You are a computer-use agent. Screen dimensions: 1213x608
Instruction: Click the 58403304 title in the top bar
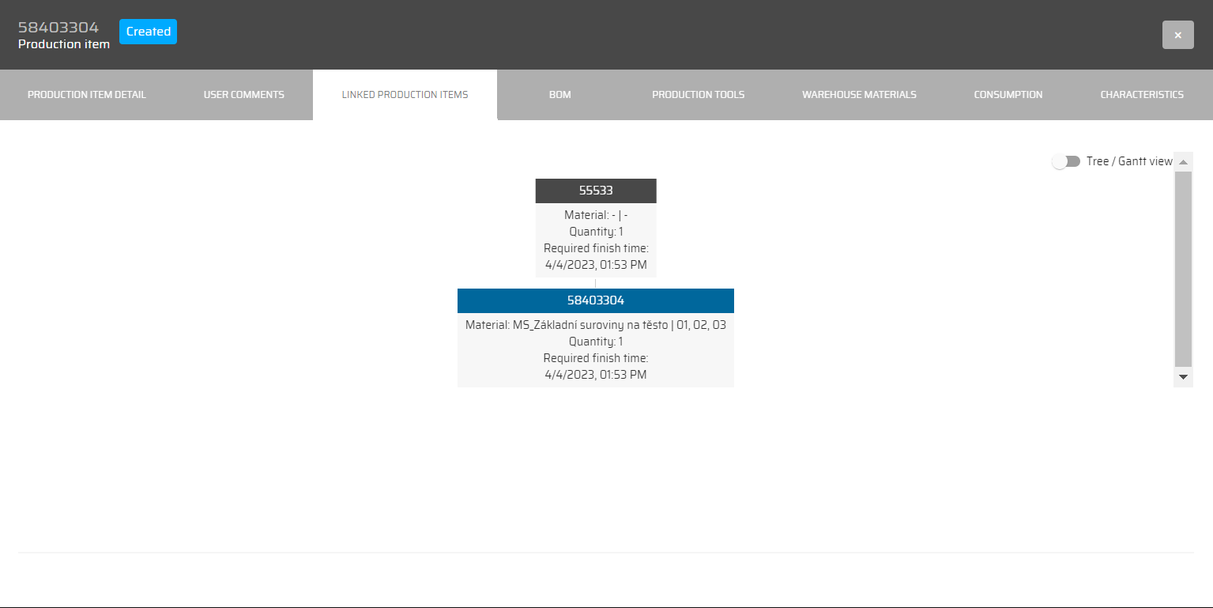[x=58, y=28]
